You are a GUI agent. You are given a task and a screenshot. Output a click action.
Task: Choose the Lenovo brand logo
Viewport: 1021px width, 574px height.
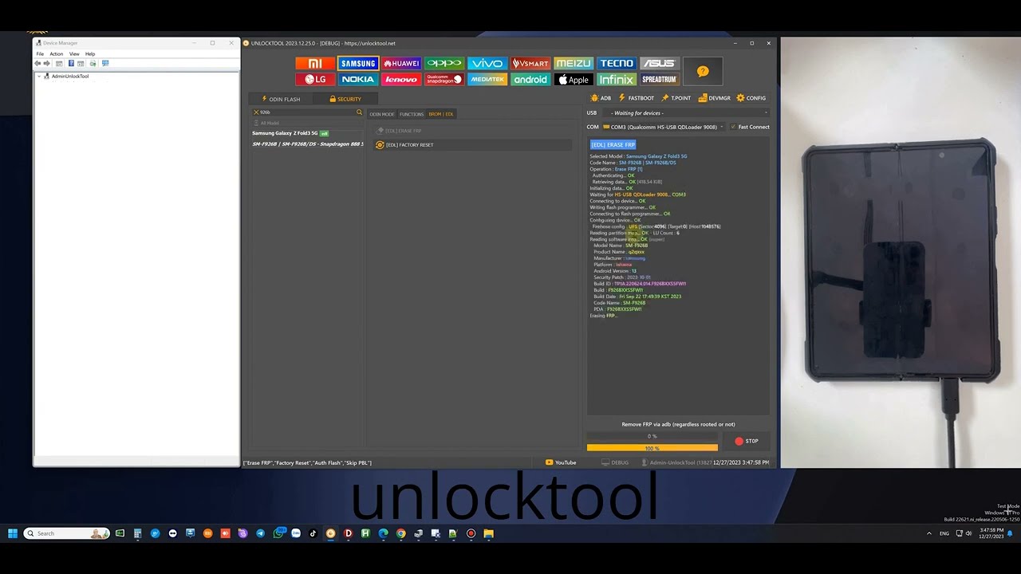pyautogui.click(x=401, y=80)
